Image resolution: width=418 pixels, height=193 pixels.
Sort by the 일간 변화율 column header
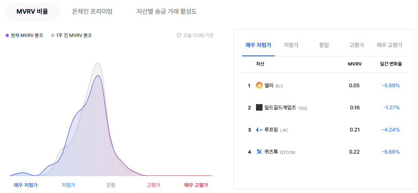click(x=391, y=64)
